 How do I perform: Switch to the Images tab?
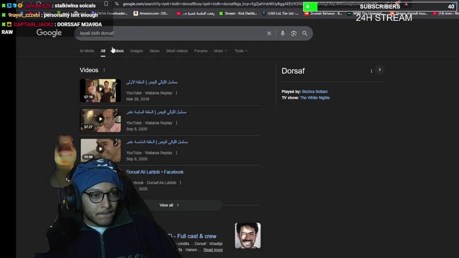point(137,51)
